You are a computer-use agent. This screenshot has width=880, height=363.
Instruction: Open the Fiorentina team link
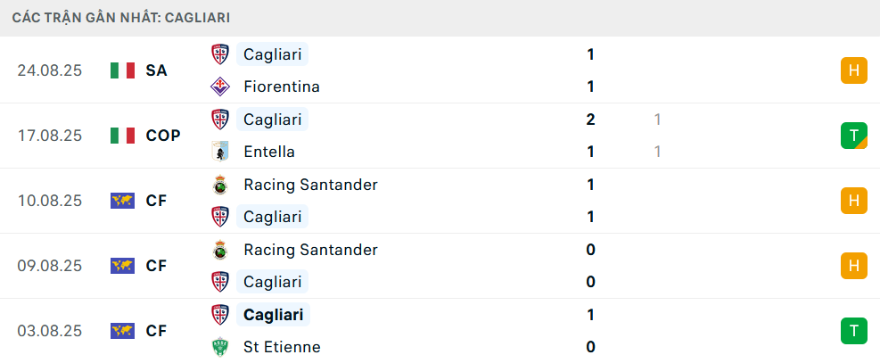point(281,87)
